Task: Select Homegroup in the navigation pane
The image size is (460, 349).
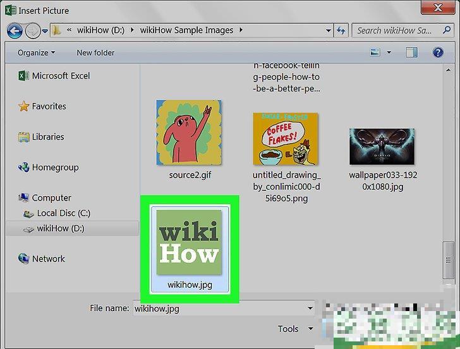Action: [55, 168]
